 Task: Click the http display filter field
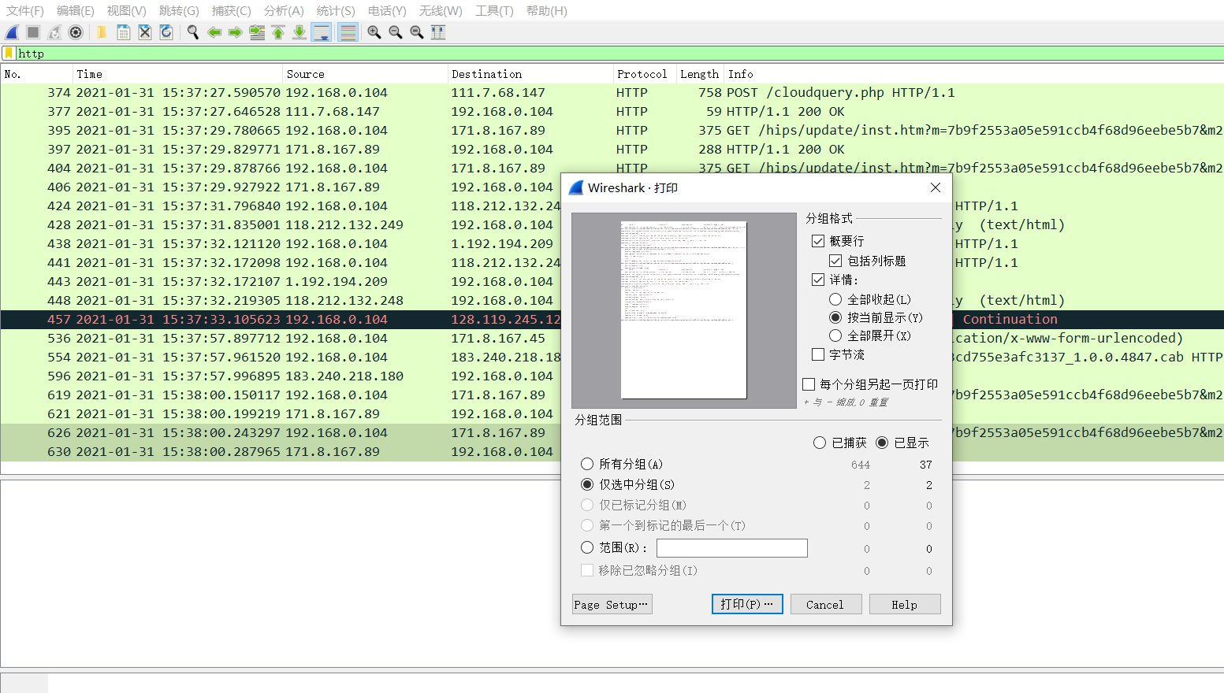click(619, 54)
